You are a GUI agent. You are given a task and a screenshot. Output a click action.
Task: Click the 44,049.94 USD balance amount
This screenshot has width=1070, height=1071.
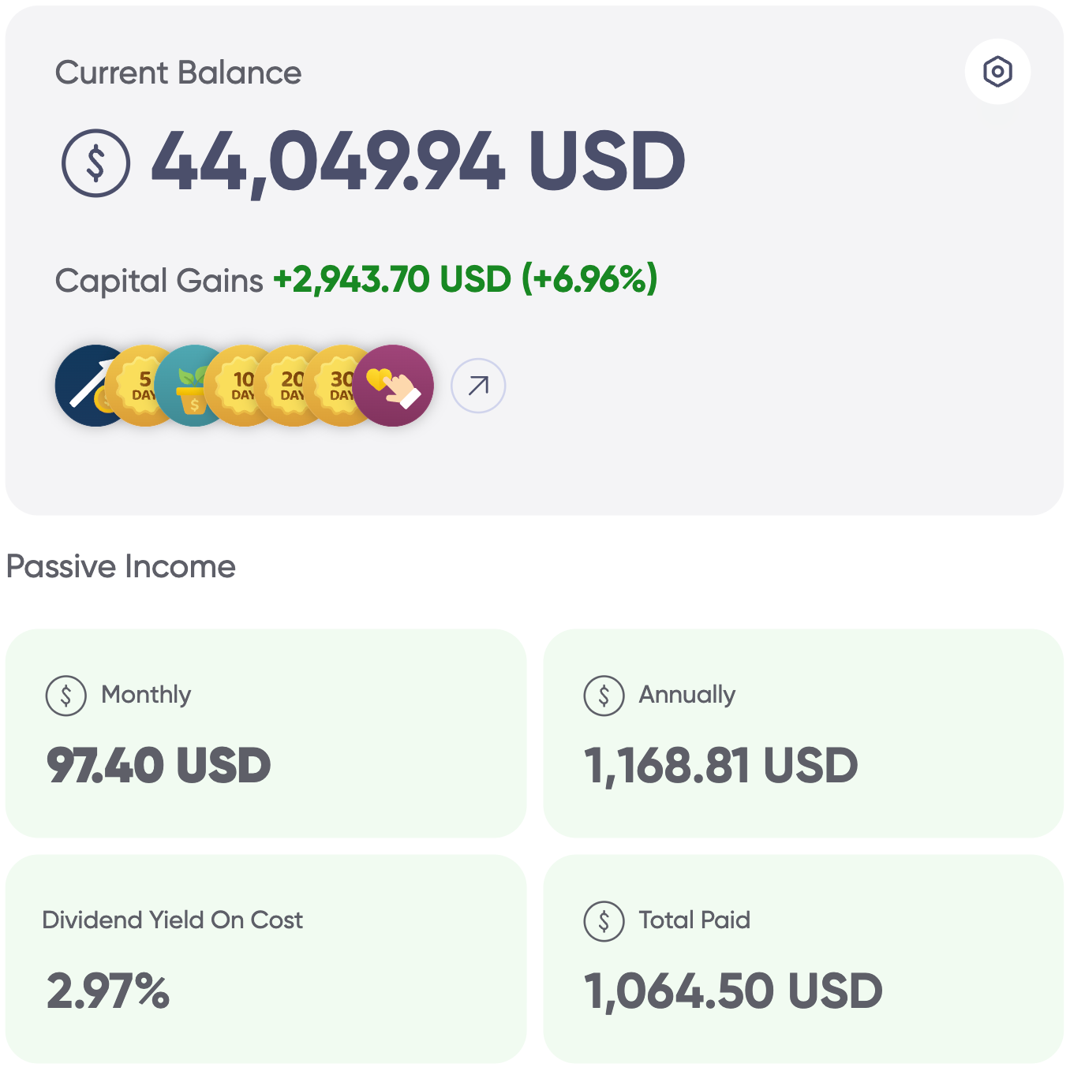tap(418, 162)
